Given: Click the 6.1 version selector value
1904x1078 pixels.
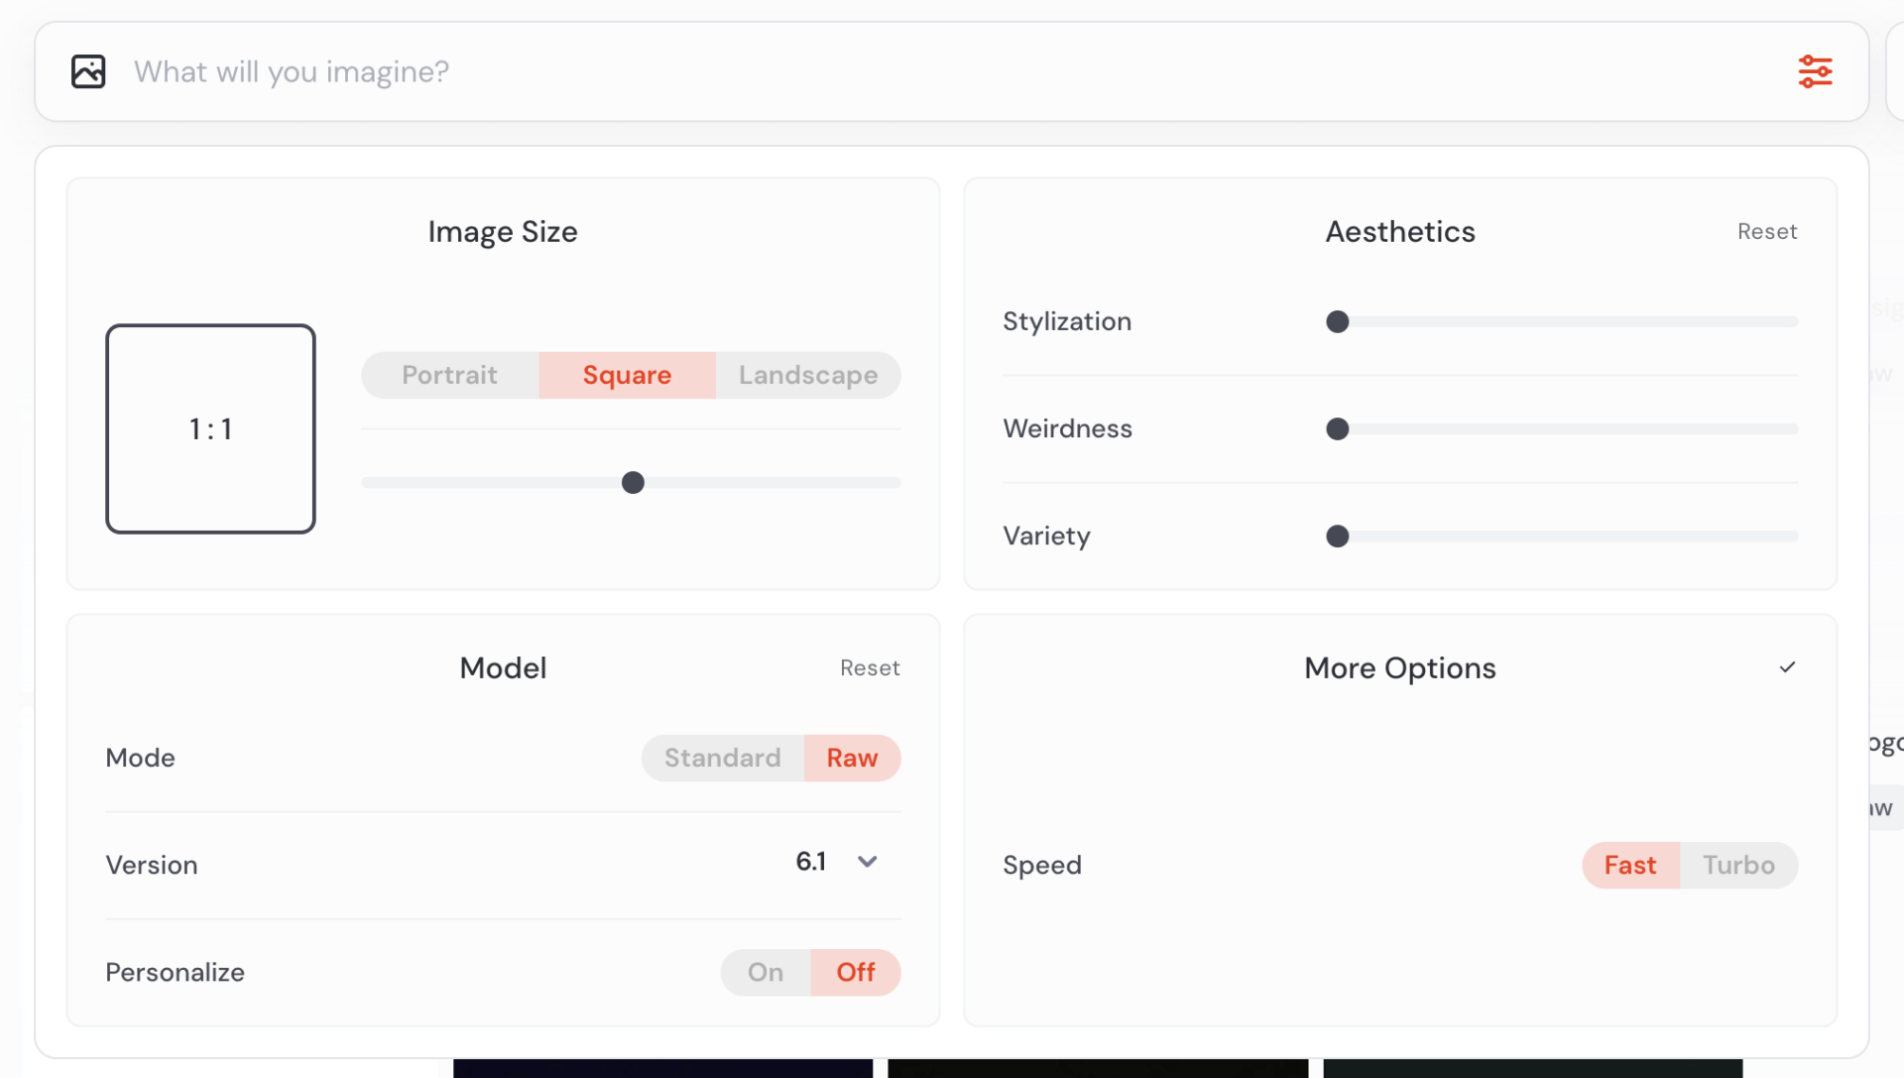Looking at the screenshot, I should [x=810, y=862].
